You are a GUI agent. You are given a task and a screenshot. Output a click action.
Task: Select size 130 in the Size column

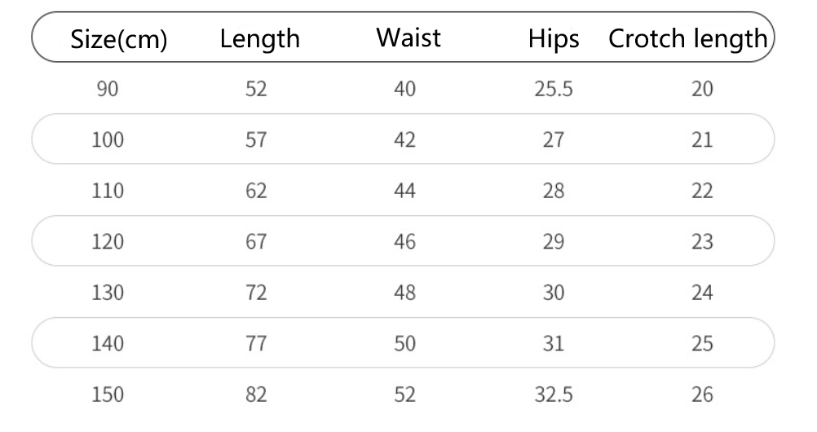pyautogui.click(x=108, y=293)
